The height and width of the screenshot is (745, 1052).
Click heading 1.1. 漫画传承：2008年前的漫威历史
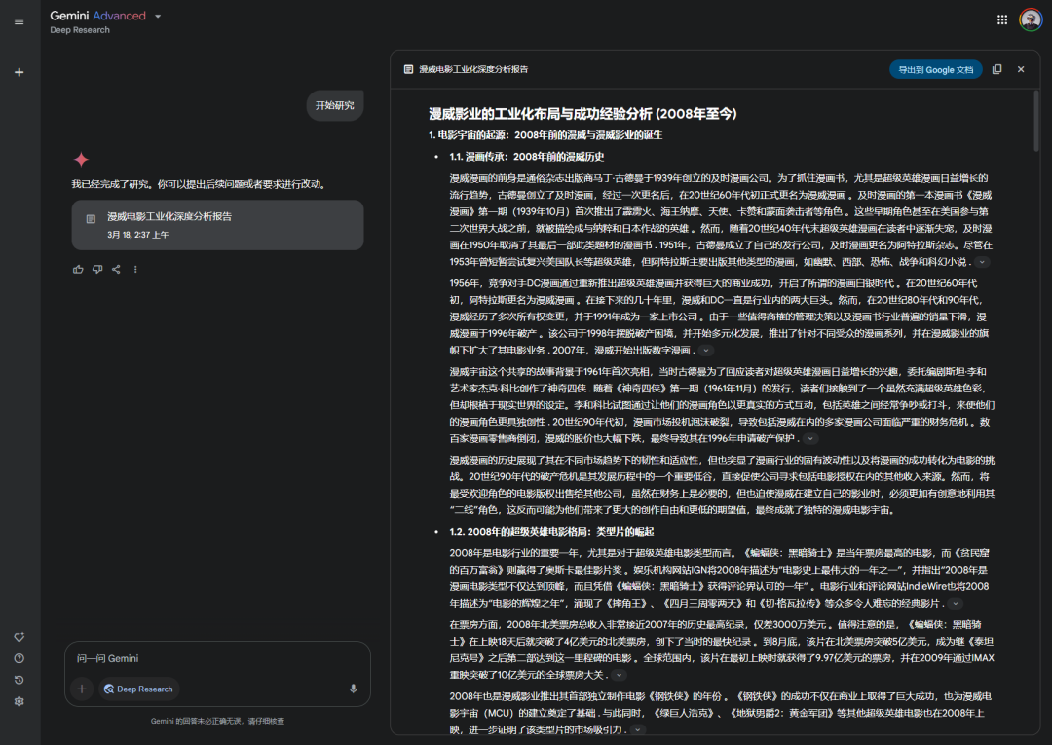(527, 157)
